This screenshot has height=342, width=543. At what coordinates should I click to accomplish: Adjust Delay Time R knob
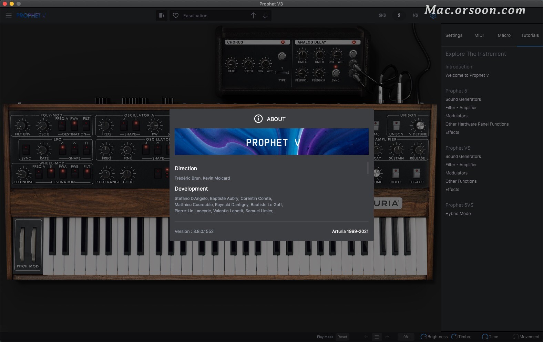(319, 54)
